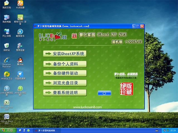The width and height of the screenshot is (178, 133).
Task: Open the 我的文档 desktop icon
Action: (x=6, y=4)
